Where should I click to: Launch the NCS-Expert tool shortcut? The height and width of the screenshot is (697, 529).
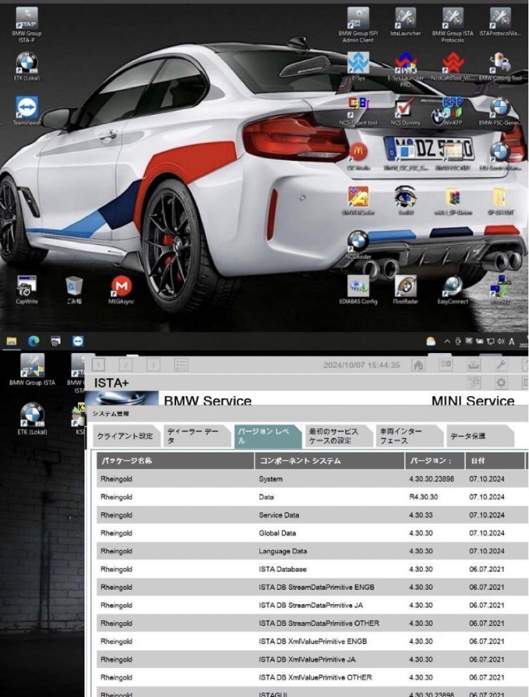(x=358, y=111)
